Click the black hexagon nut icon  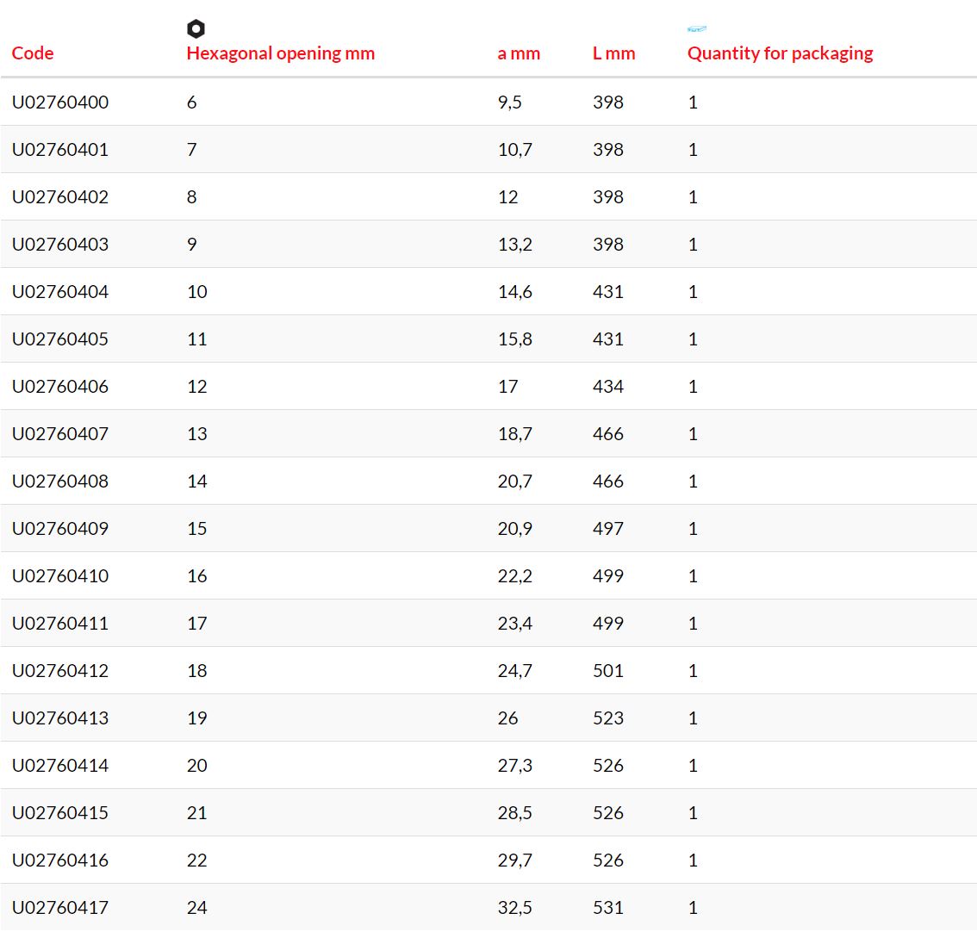pos(196,28)
